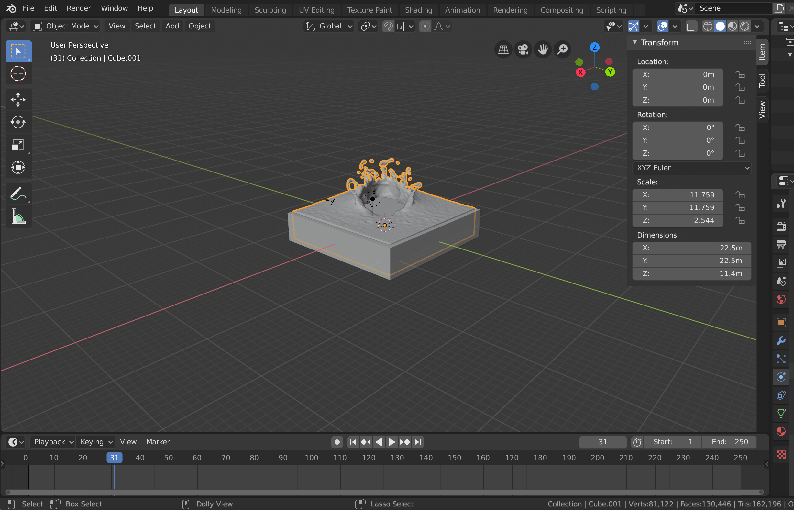The height and width of the screenshot is (510, 794).
Task: Select the Select Box tool
Action: 18,51
